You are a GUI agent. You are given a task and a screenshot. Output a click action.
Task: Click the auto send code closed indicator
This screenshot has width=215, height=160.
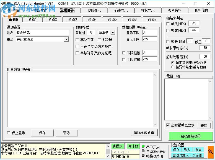point(143,151)
